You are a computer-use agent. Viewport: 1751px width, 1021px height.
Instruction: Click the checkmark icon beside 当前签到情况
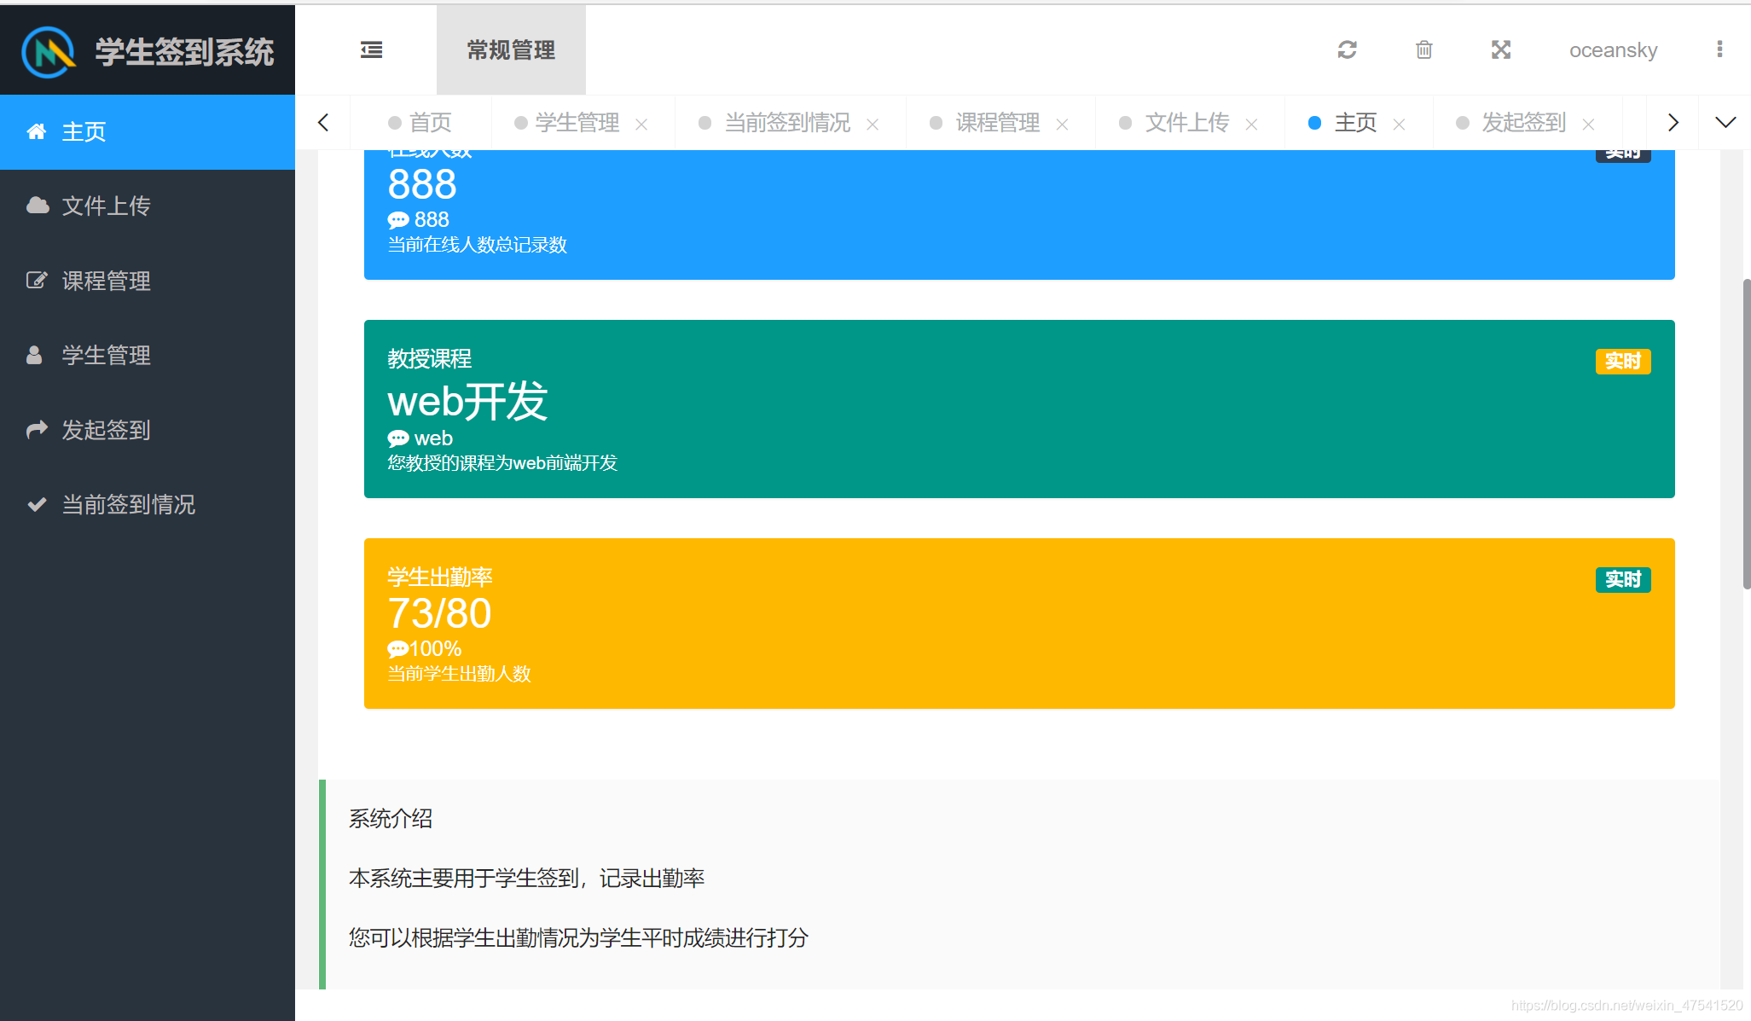tap(37, 504)
